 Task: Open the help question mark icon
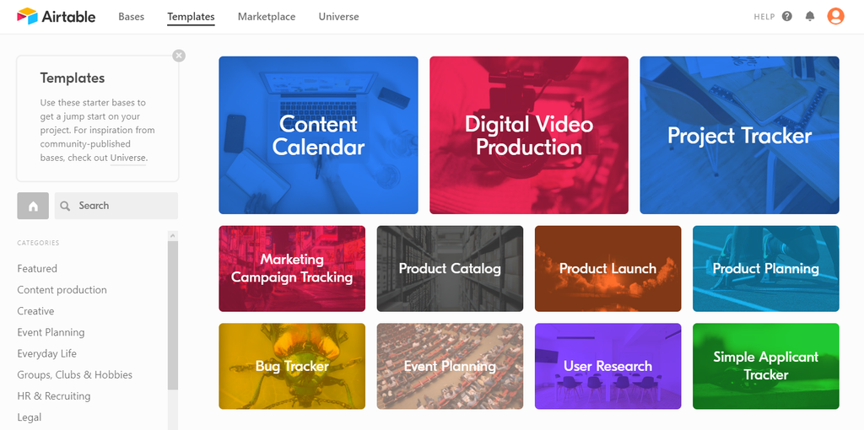[787, 16]
